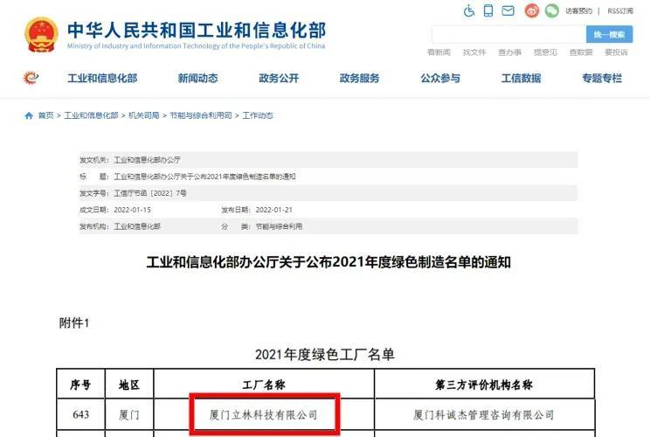650x437 pixels.
Task: Click the email envelope icon
Action: 508,10
